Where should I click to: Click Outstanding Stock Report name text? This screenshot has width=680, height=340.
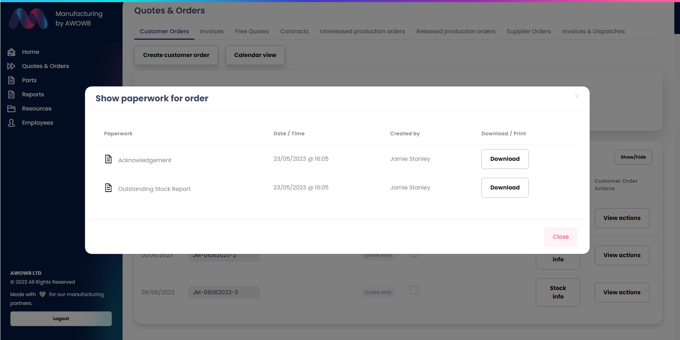click(154, 189)
